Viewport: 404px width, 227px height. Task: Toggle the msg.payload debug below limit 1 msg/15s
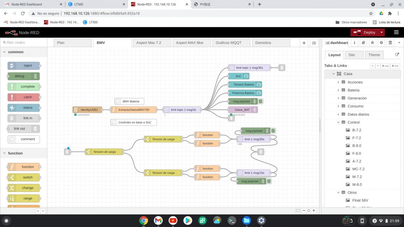tap(269, 181)
